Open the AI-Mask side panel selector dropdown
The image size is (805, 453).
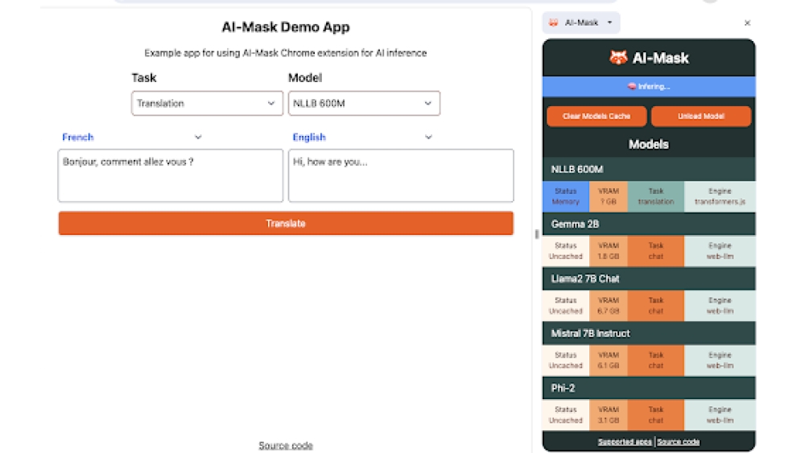(581, 23)
